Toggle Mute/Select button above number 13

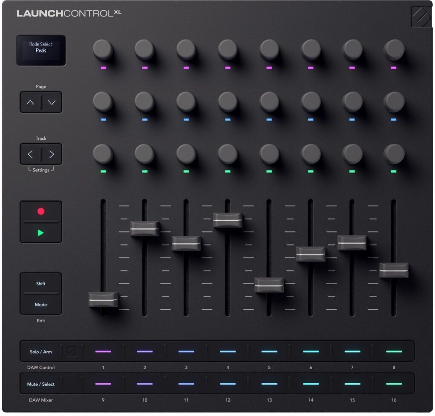269,384
